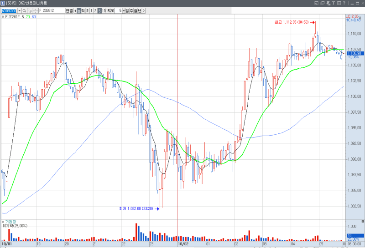Viewport: 365px width, 248px height.
Task: Click the C/P toggle icon in toolbar
Action: (x=30, y=10)
